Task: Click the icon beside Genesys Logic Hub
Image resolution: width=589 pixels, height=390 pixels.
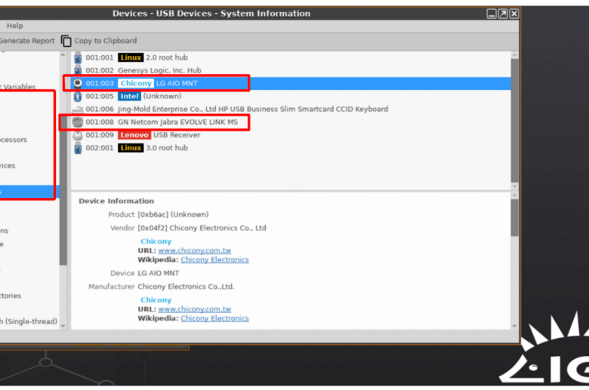Action: (x=78, y=70)
